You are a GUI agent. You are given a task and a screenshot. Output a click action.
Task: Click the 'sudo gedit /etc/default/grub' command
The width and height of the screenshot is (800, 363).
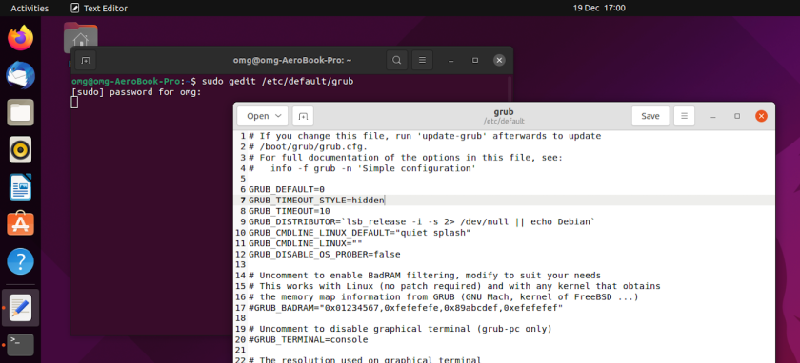pos(277,82)
